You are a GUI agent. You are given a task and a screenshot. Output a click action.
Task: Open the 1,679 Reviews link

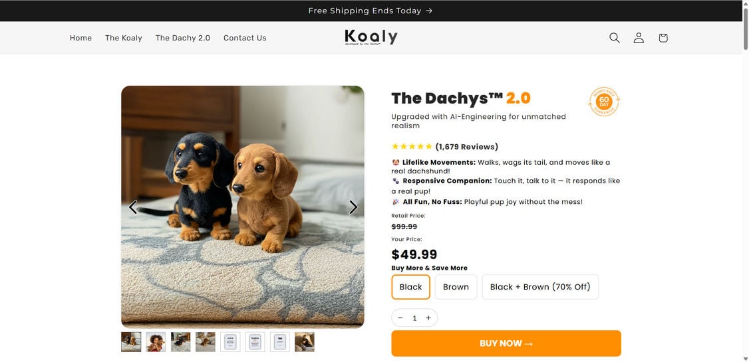(466, 147)
